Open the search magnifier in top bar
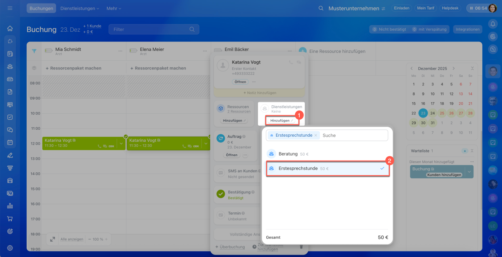 321,8
